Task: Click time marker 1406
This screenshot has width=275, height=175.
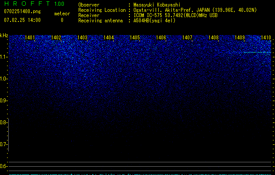Action: click(x=161, y=37)
